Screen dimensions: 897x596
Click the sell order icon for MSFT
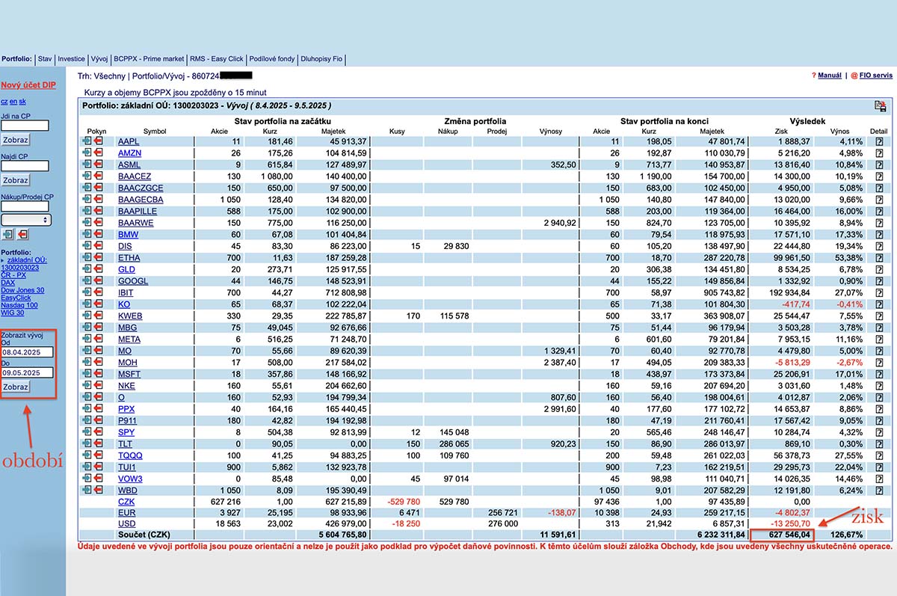point(98,374)
